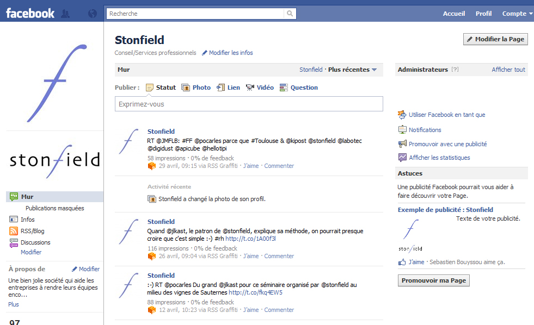Click Promouvoir avec une publicité link
This screenshot has width=534, height=325.
tap(448, 144)
